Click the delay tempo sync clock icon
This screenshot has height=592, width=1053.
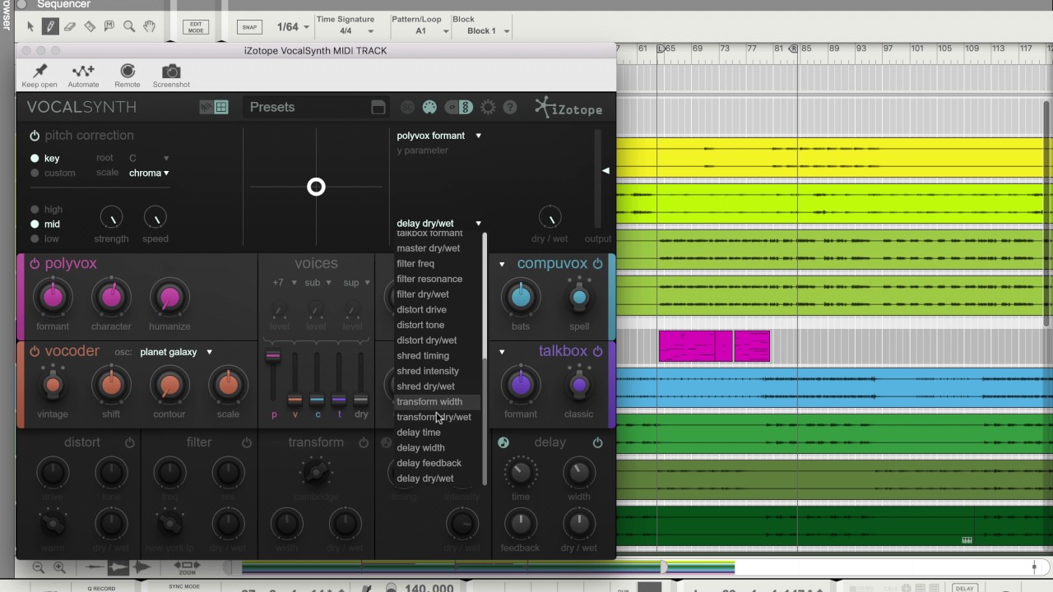click(x=503, y=442)
